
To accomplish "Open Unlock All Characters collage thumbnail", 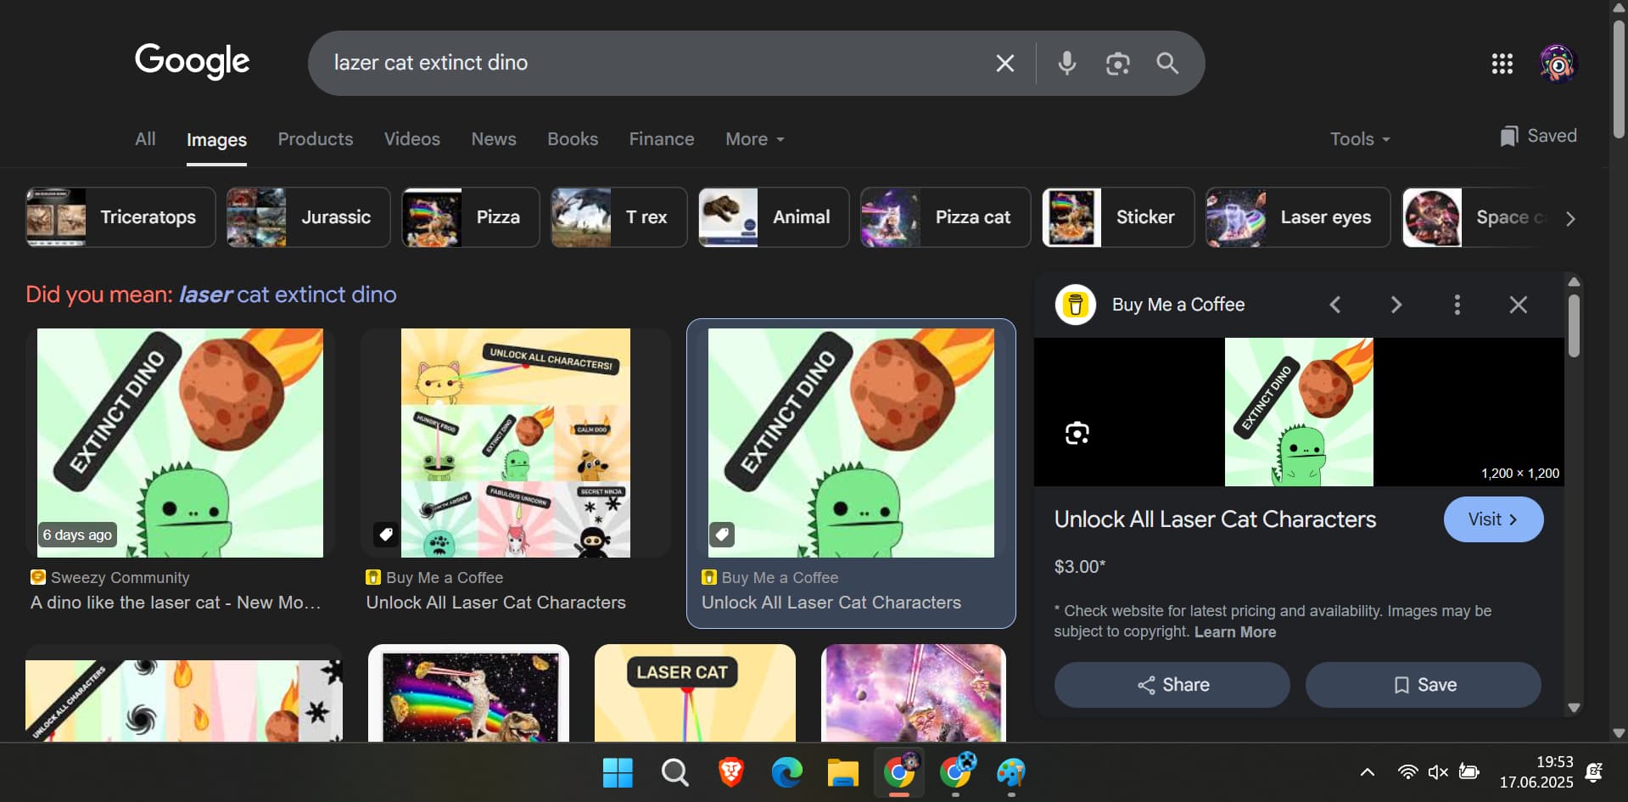I will (x=516, y=443).
